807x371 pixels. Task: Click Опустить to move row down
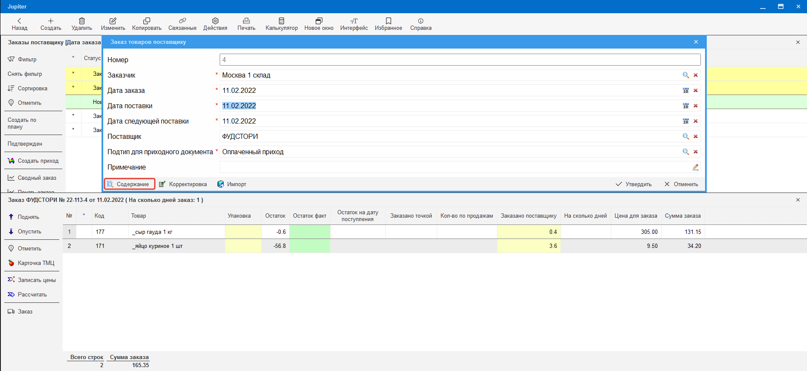tap(25, 231)
